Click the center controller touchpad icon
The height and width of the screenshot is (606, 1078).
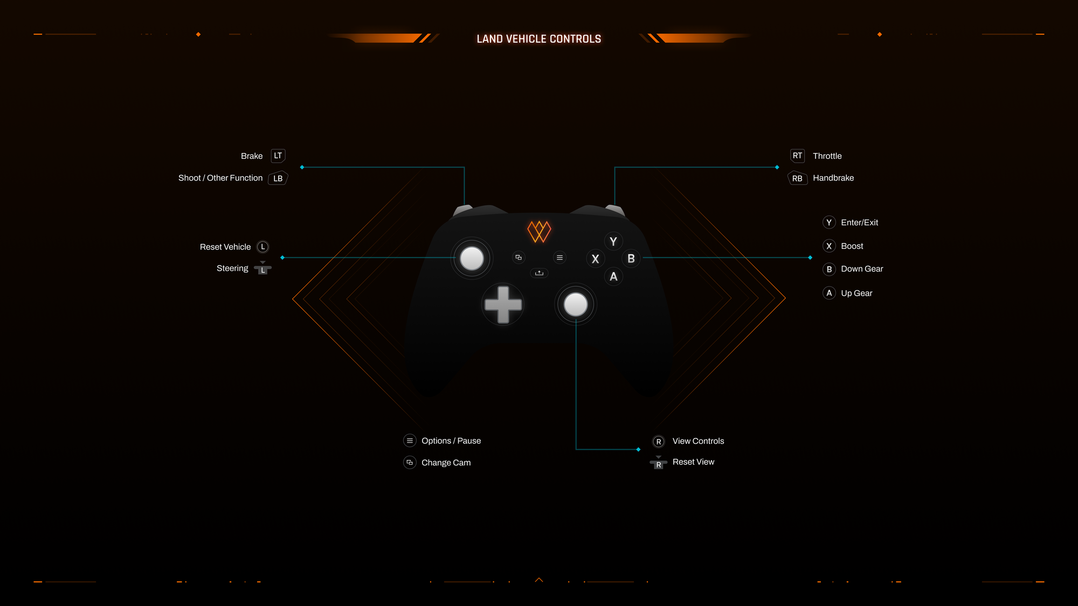coord(539,273)
